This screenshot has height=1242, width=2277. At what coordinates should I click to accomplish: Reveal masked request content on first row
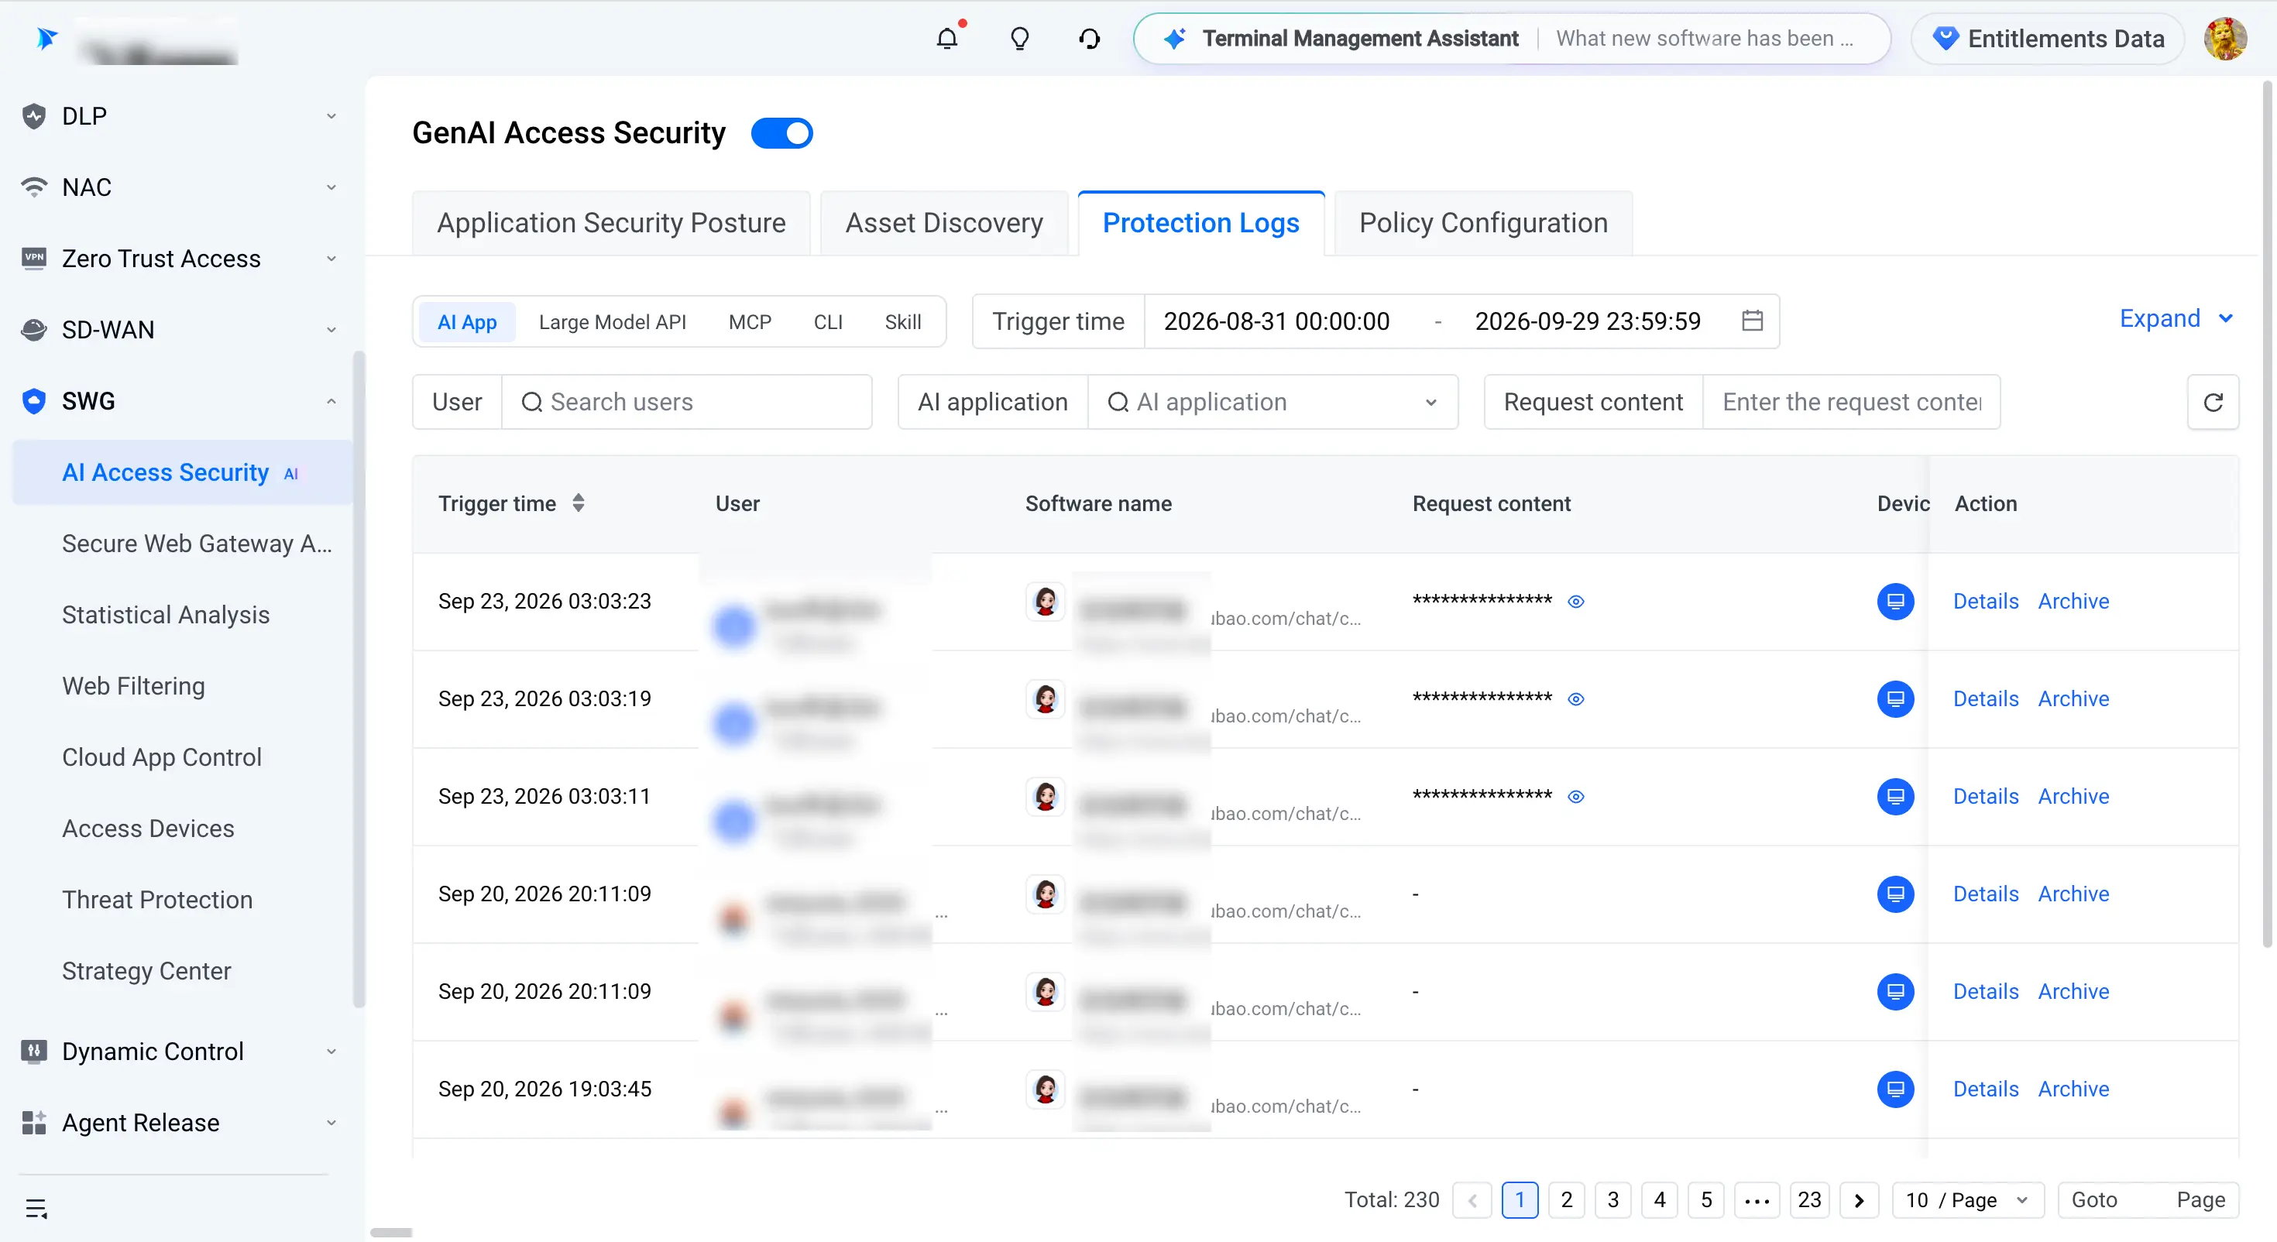(1575, 601)
